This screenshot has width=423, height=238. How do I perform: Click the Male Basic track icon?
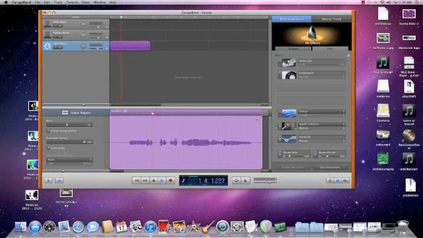click(x=48, y=24)
